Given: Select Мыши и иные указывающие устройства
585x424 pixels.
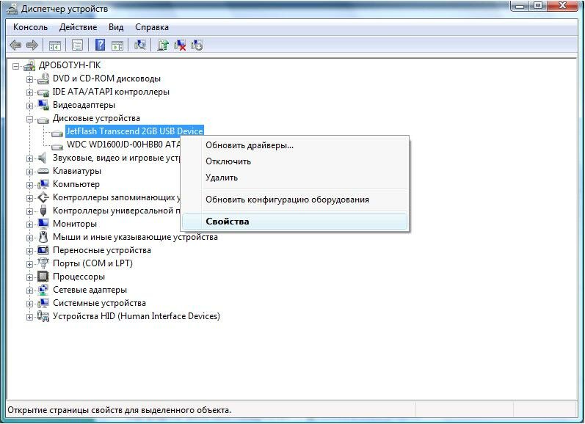Looking at the screenshot, I should (135, 237).
